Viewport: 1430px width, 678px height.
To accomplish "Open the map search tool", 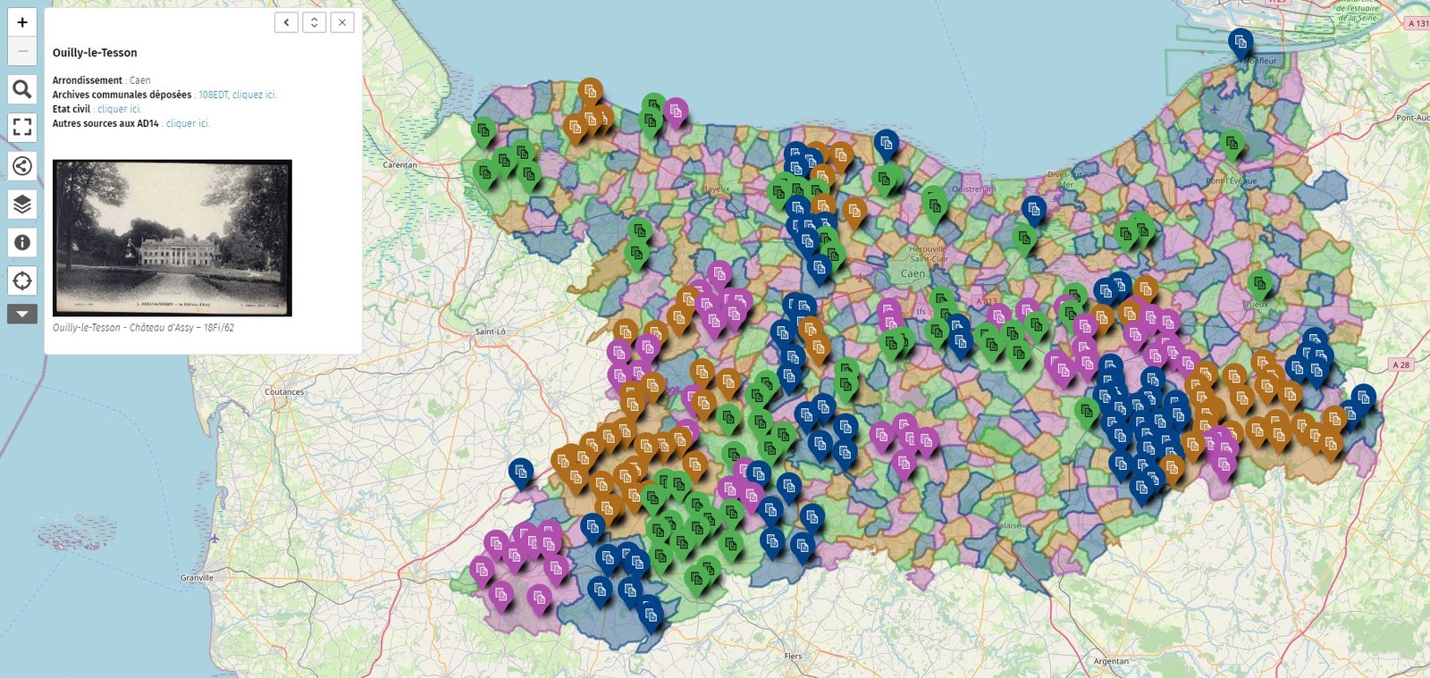I will [22, 89].
